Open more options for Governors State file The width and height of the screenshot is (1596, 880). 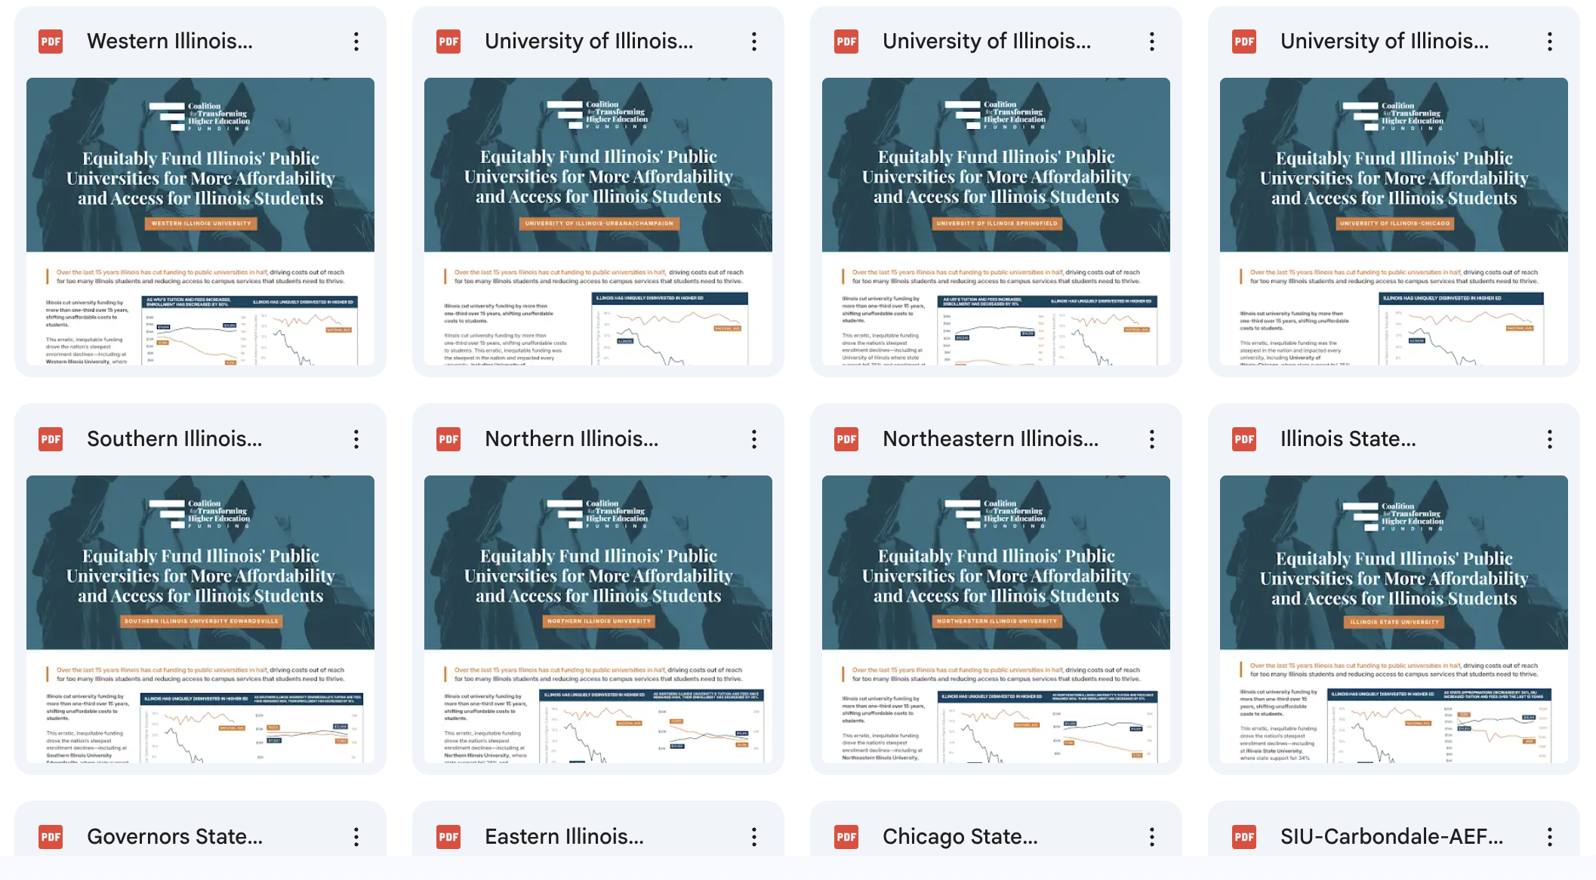[356, 836]
